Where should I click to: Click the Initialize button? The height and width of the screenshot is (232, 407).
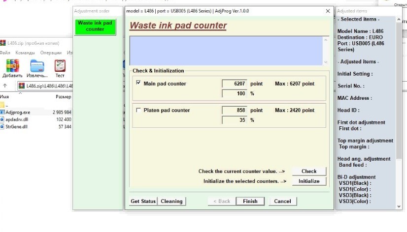309,181
